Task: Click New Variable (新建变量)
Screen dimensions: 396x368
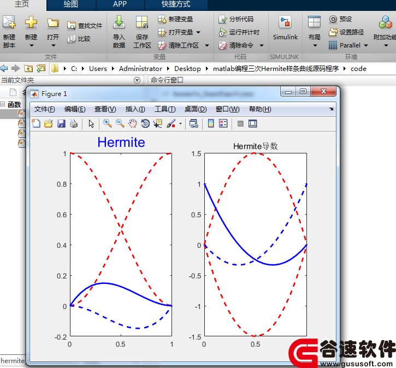Action: pos(175,19)
